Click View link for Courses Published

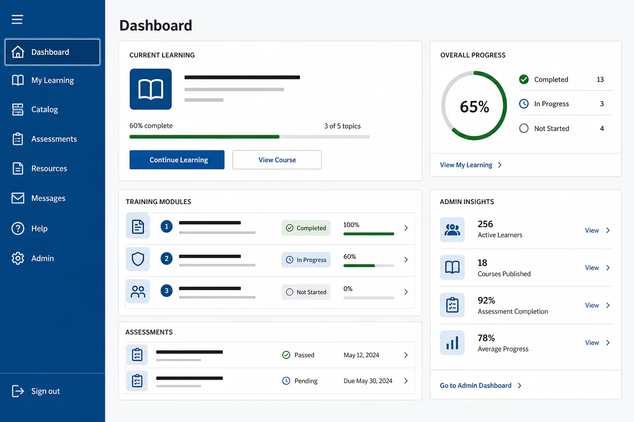[592, 268]
